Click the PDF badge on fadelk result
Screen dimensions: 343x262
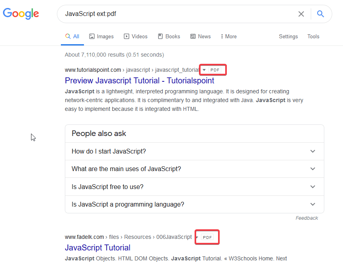(207, 237)
